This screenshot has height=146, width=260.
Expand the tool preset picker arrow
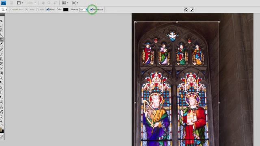tap(6, 10)
